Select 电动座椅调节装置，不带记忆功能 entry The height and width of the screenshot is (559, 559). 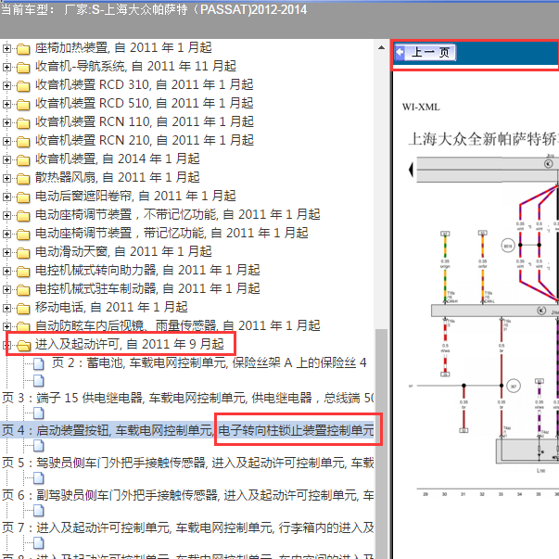click(x=178, y=215)
